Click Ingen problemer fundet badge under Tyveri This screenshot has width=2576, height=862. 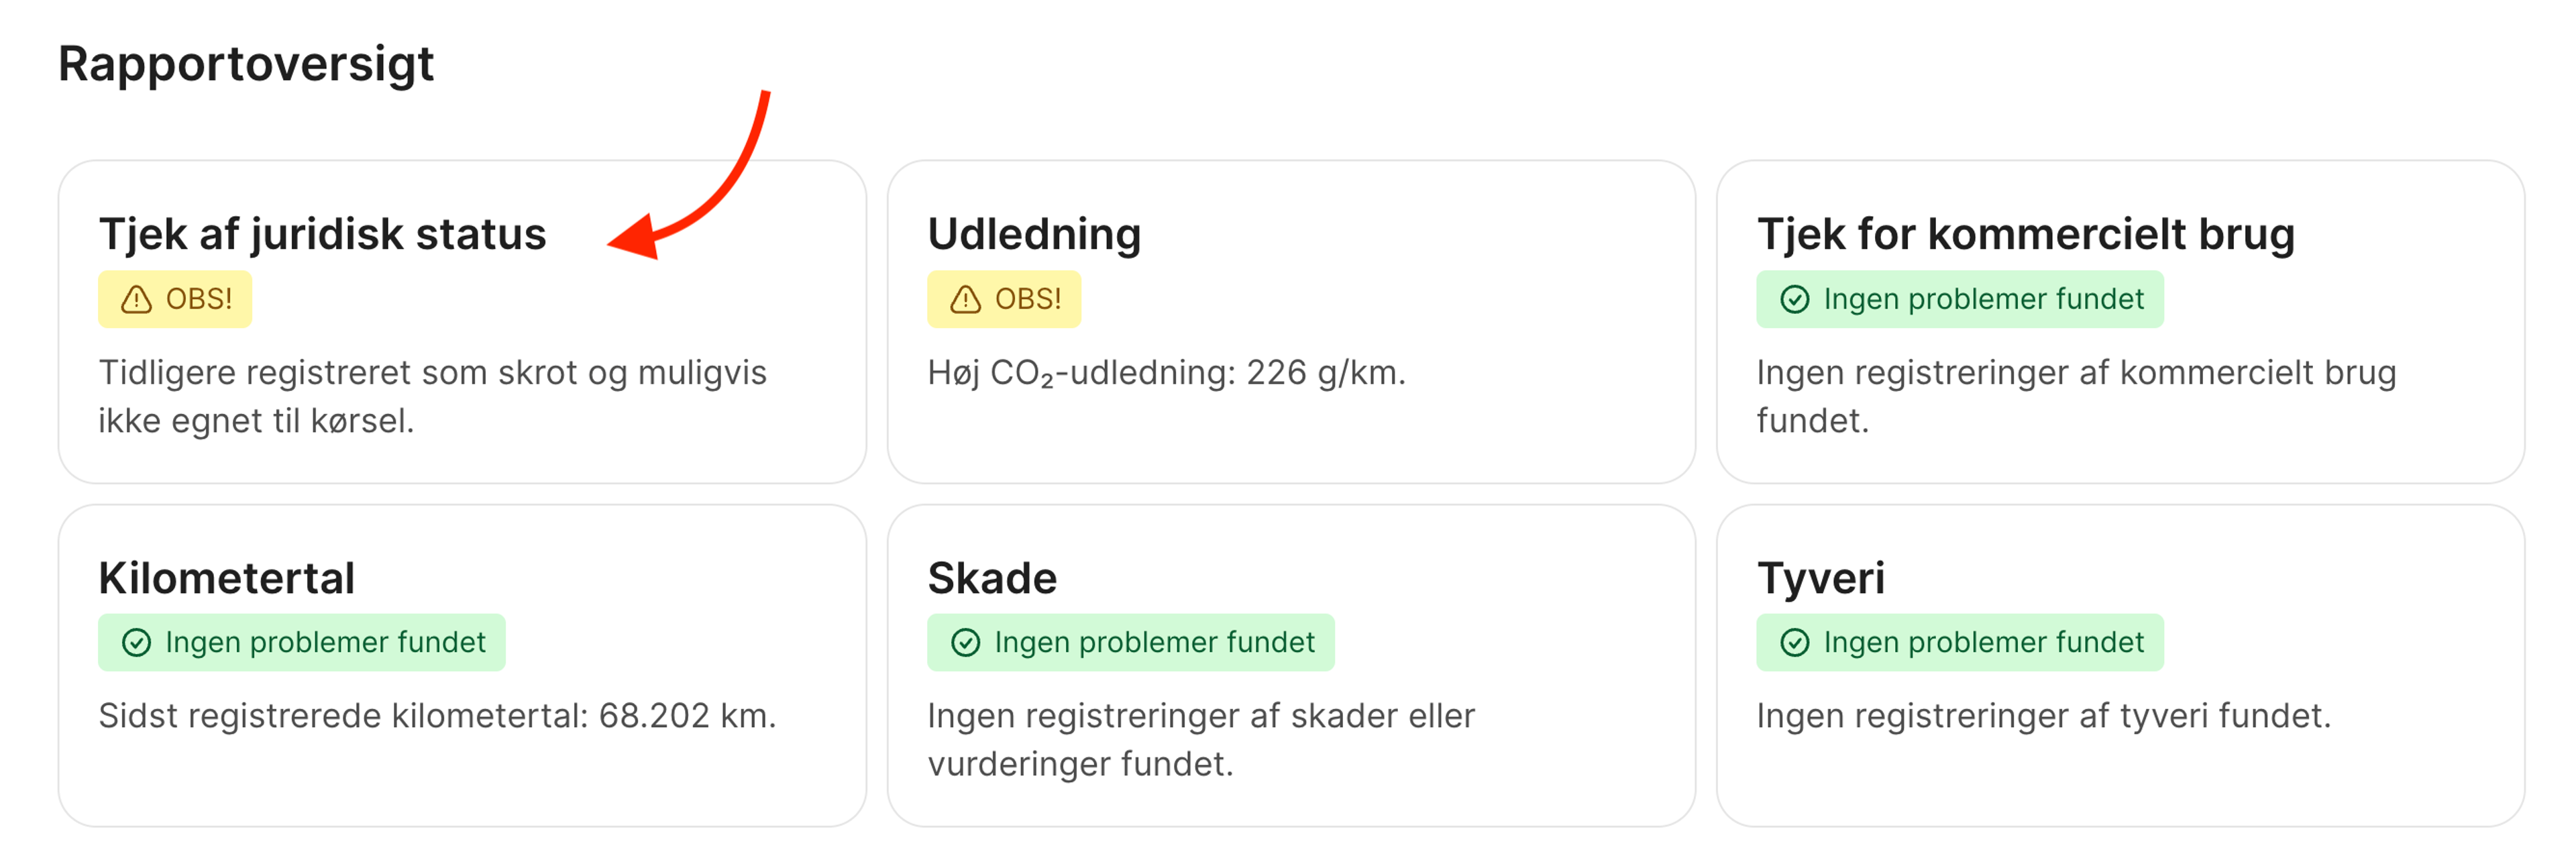click(1960, 642)
